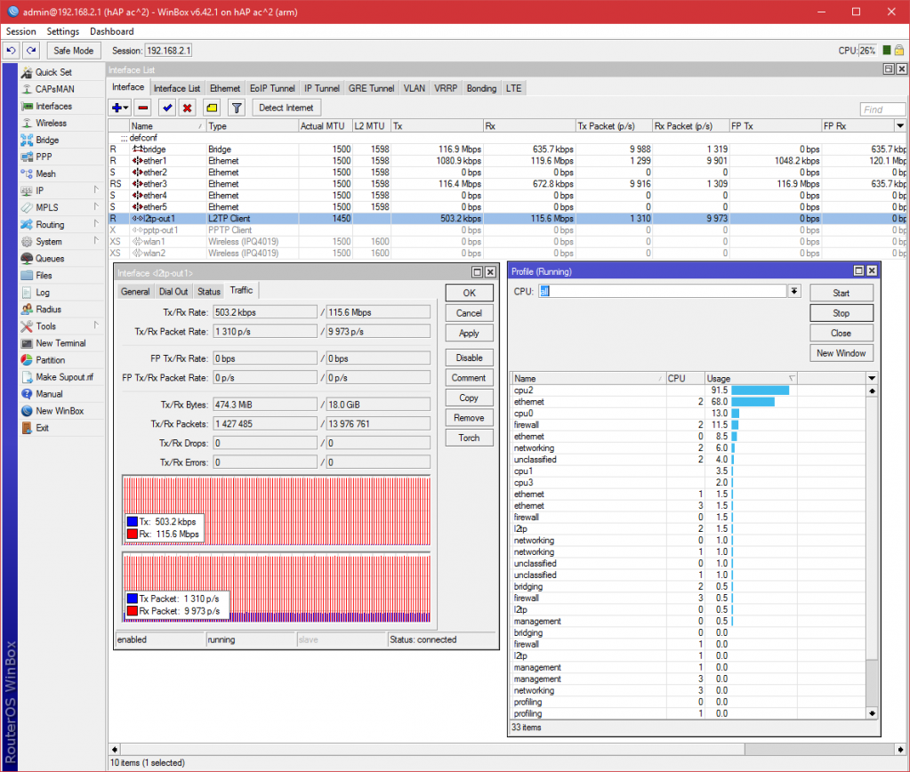910x772 pixels.
Task: Open Queues in the sidebar
Action: click(x=49, y=259)
